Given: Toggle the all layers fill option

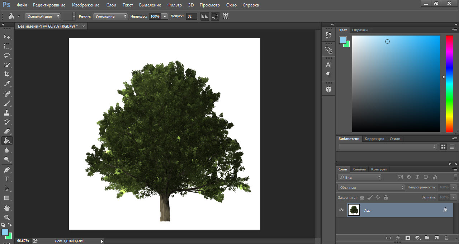Looking at the screenshot, I should point(225,16).
